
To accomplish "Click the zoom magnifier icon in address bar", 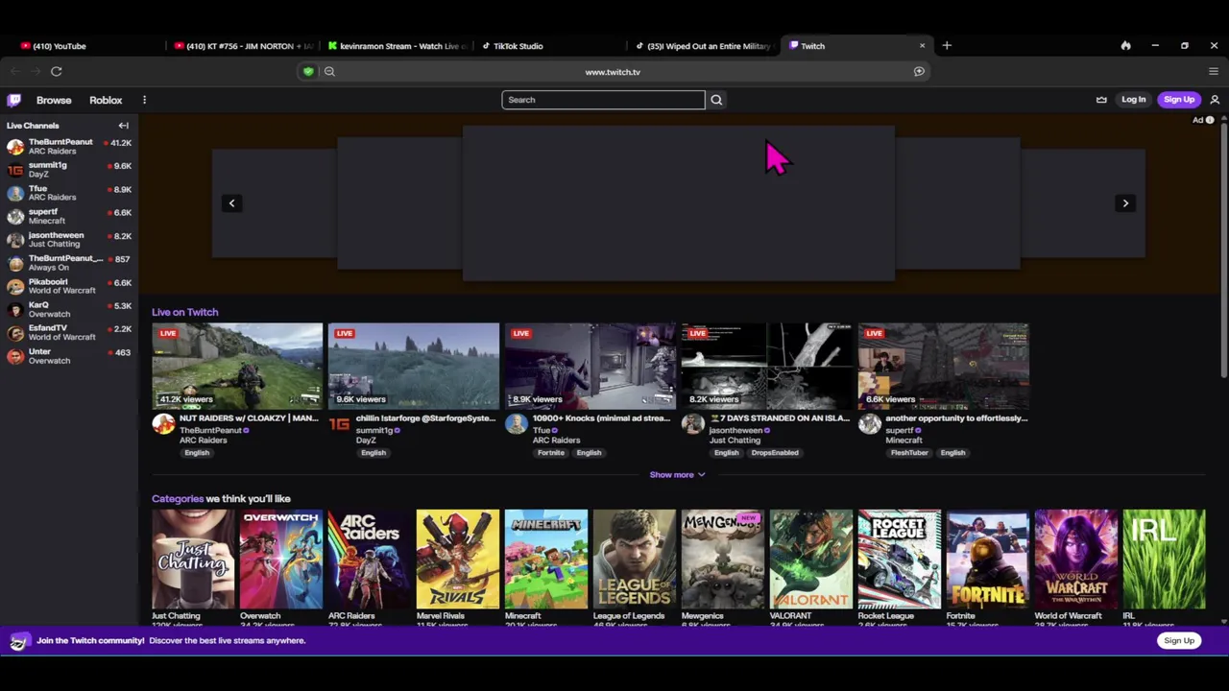I will [x=329, y=71].
